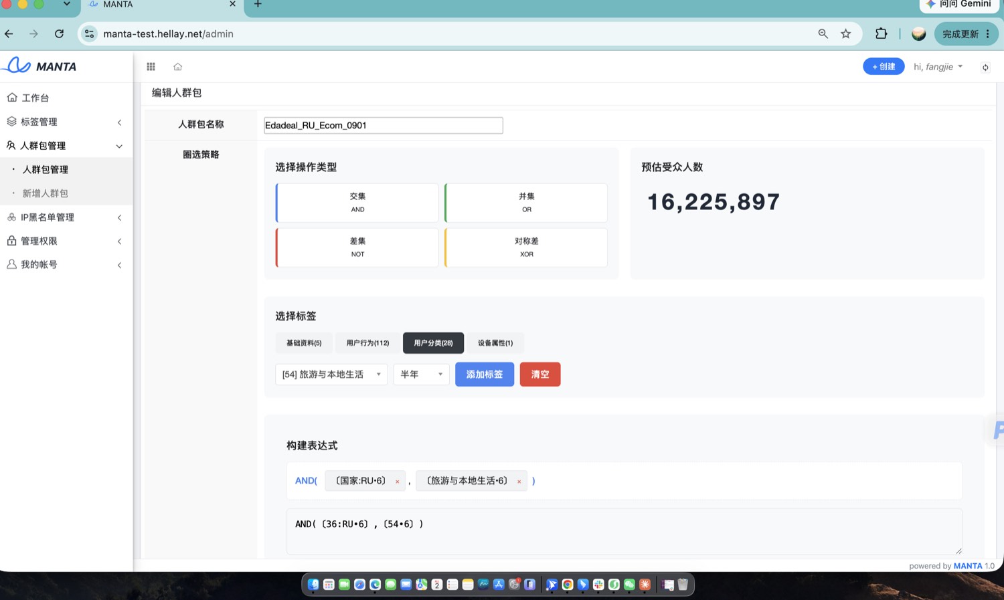
Task: Open Slack from the Dock
Action: pos(598,584)
